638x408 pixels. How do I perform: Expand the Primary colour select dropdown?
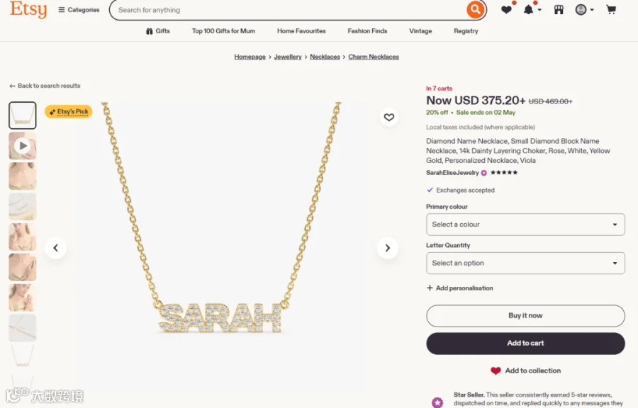(x=525, y=225)
